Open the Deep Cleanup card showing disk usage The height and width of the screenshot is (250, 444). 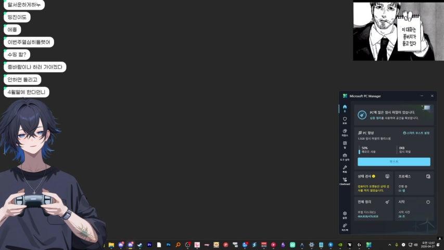(x=374, y=209)
